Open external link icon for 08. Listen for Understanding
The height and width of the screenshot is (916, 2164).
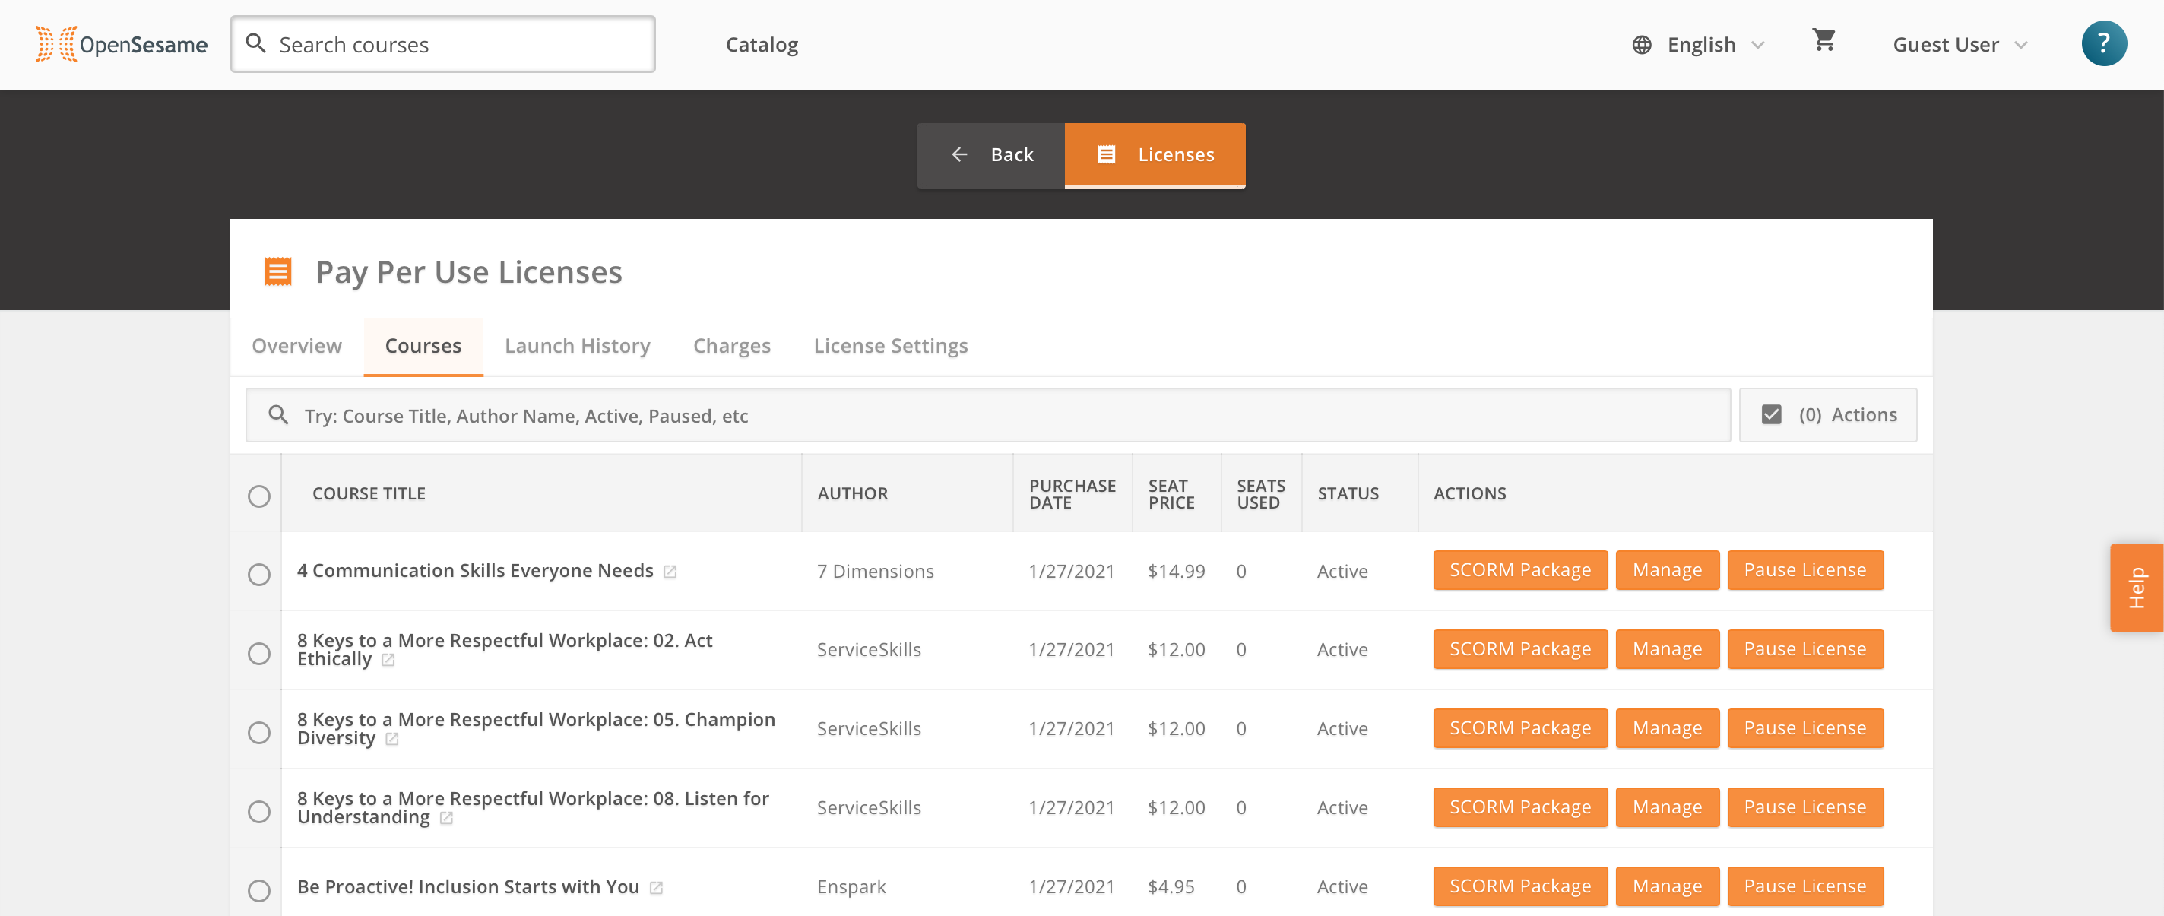coord(446,819)
